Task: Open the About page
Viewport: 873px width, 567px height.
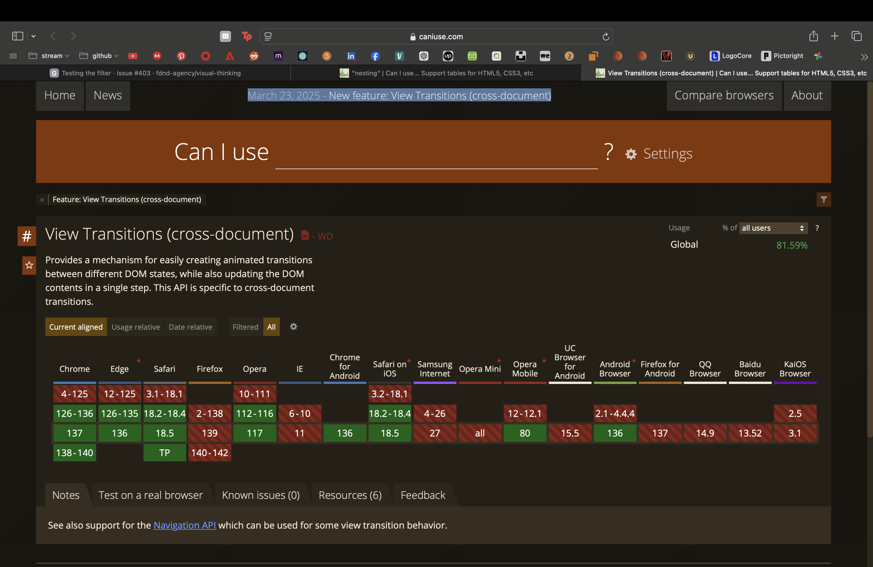Action: point(807,95)
